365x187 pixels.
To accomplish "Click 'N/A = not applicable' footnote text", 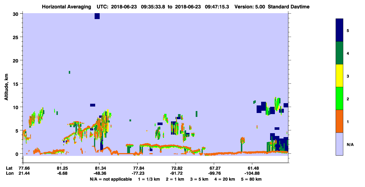I will pyautogui.click(x=111, y=179).
